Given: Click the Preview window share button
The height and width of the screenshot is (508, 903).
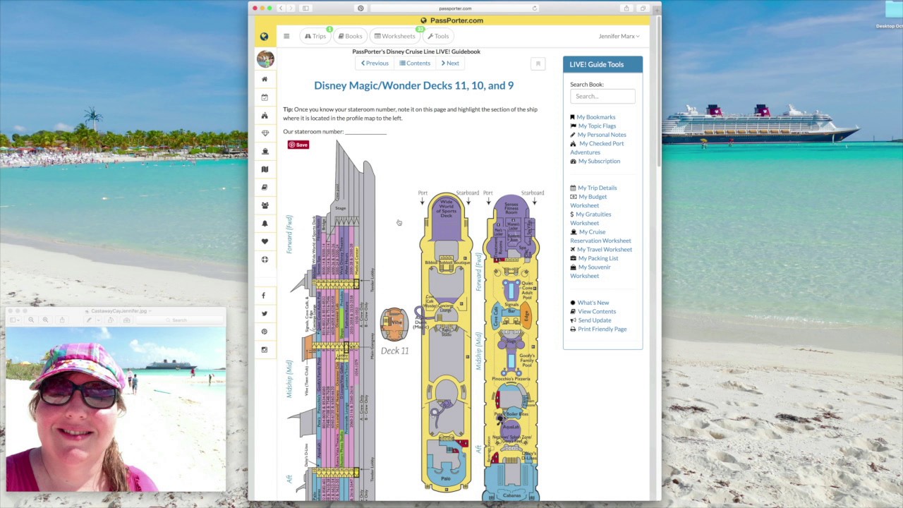Looking at the screenshot, I should [62, 320].
